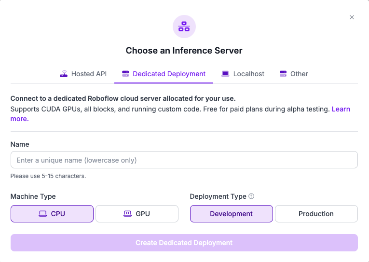369x262 pixels.
Task: Choose CPU machine type
Action: (52, 214)
